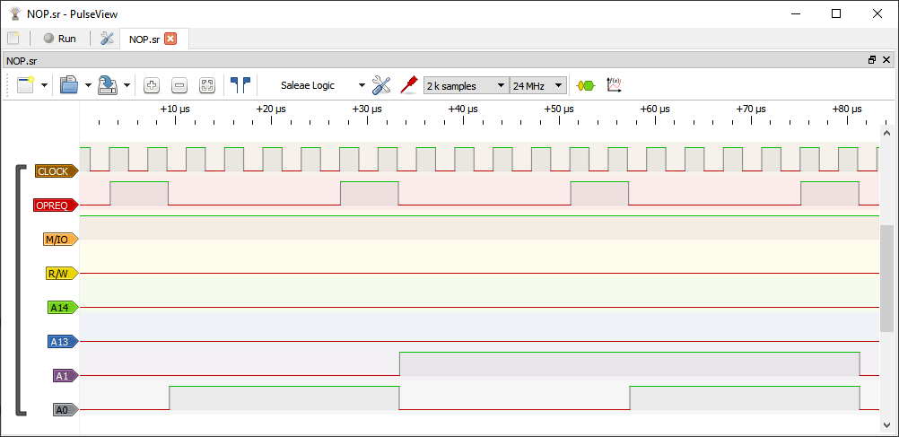This screenshot has height=437, width=899.
Task: Open the 2 k samples dropdown
Action: (465, 85)
